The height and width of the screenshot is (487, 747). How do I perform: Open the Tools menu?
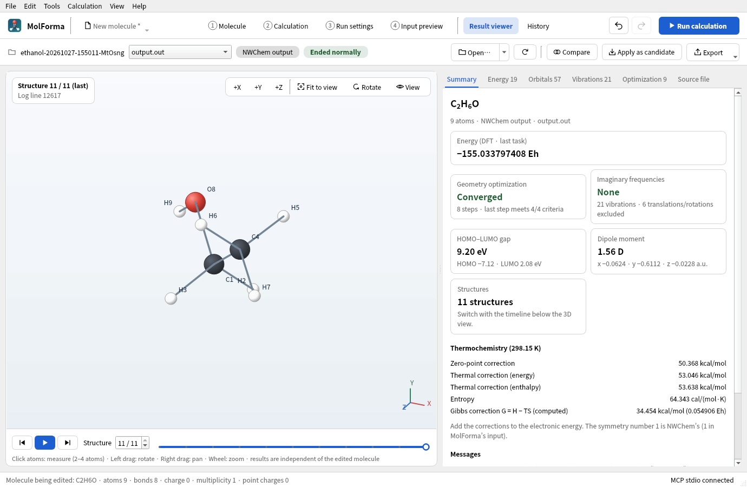click(x=52, y=6)
